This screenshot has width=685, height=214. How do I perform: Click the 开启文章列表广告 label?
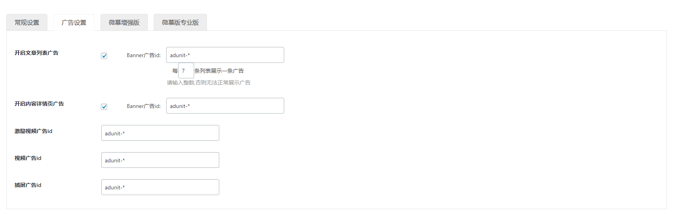[x=37, y=53]
